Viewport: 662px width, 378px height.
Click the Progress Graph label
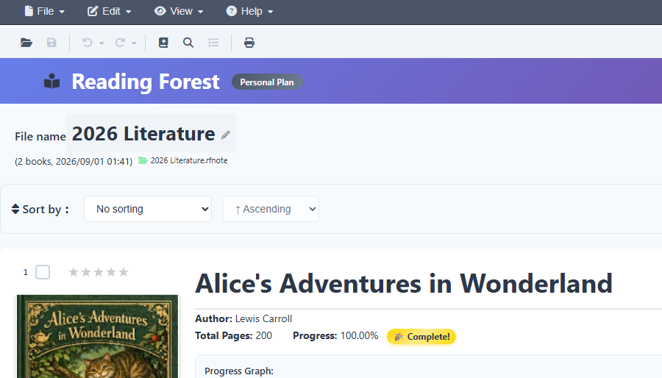coord(239,371)
